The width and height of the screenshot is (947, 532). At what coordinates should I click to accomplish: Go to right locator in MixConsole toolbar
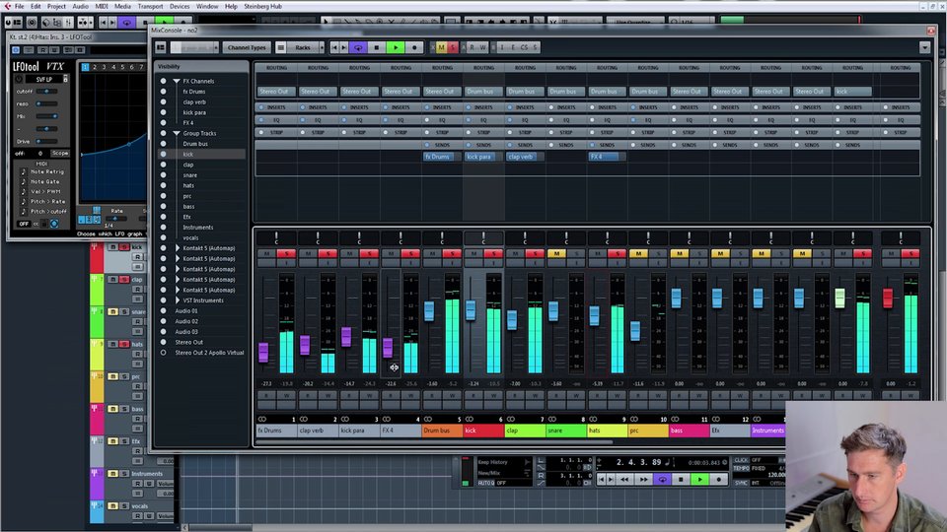tap(344, 47)
